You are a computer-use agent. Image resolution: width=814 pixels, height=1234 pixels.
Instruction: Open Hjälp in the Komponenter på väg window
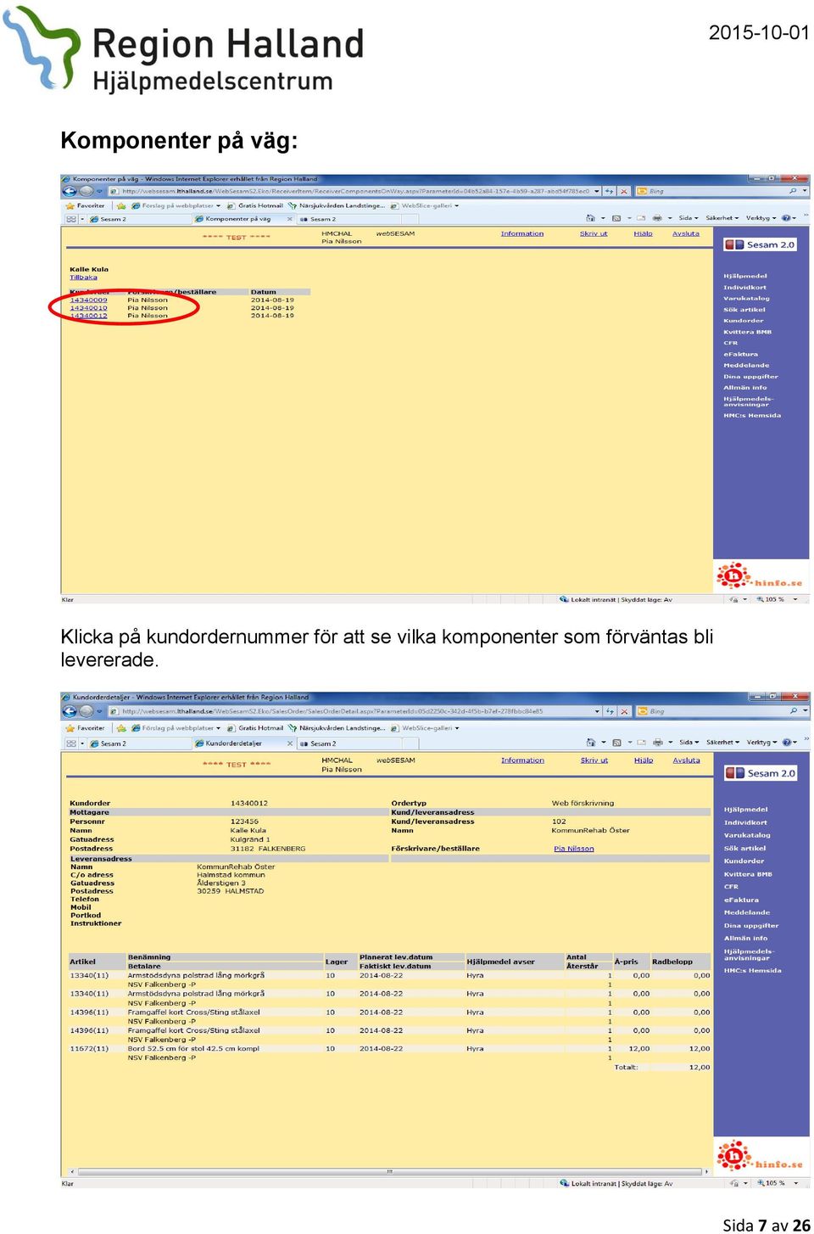click(x=643, y=233)
